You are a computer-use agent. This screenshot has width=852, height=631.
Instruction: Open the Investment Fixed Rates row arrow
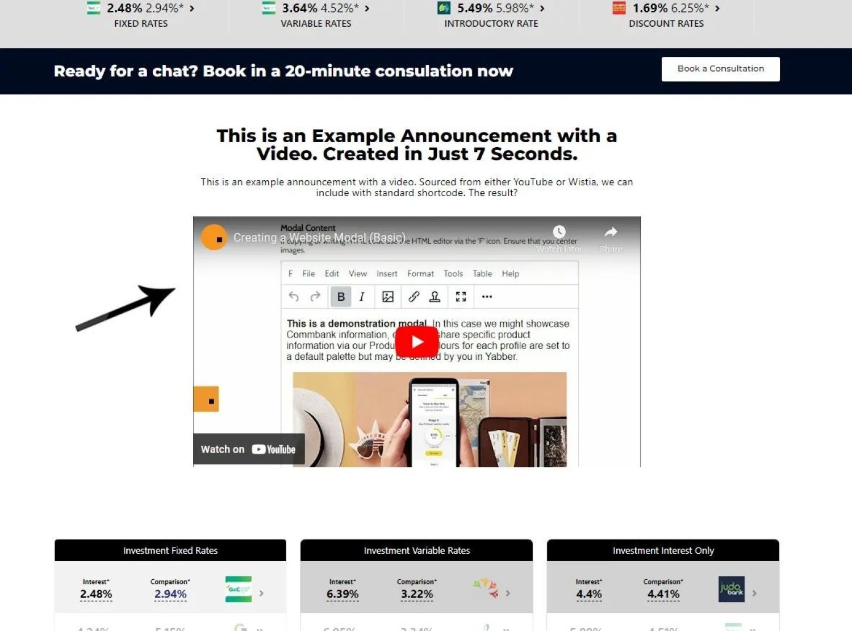coord(261,593)
